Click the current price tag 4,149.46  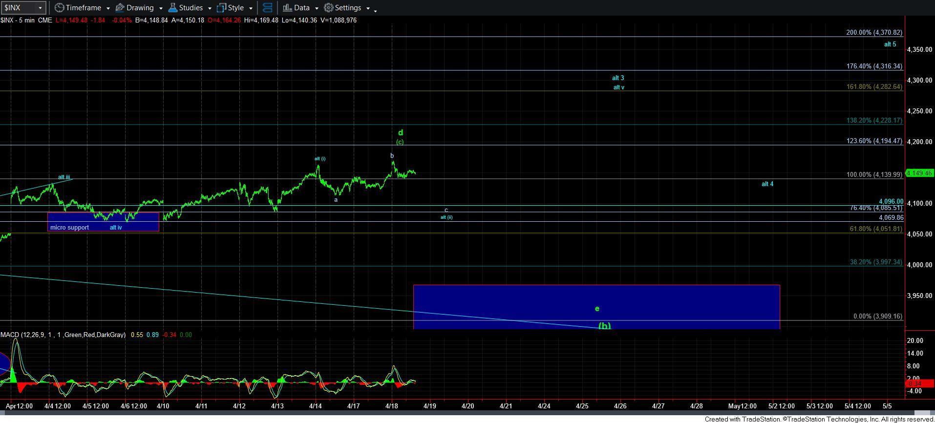pyautogui.click(x=919, y=173)
